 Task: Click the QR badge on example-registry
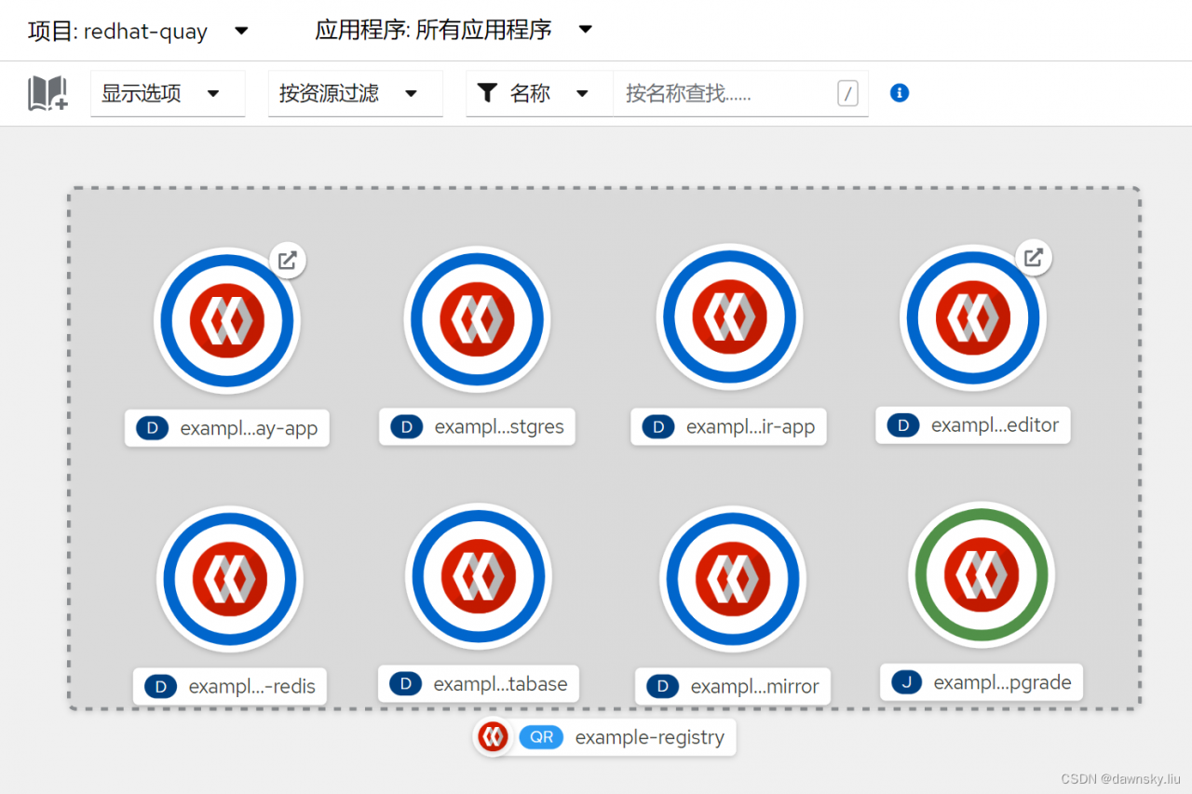click(x=541, y=737)
